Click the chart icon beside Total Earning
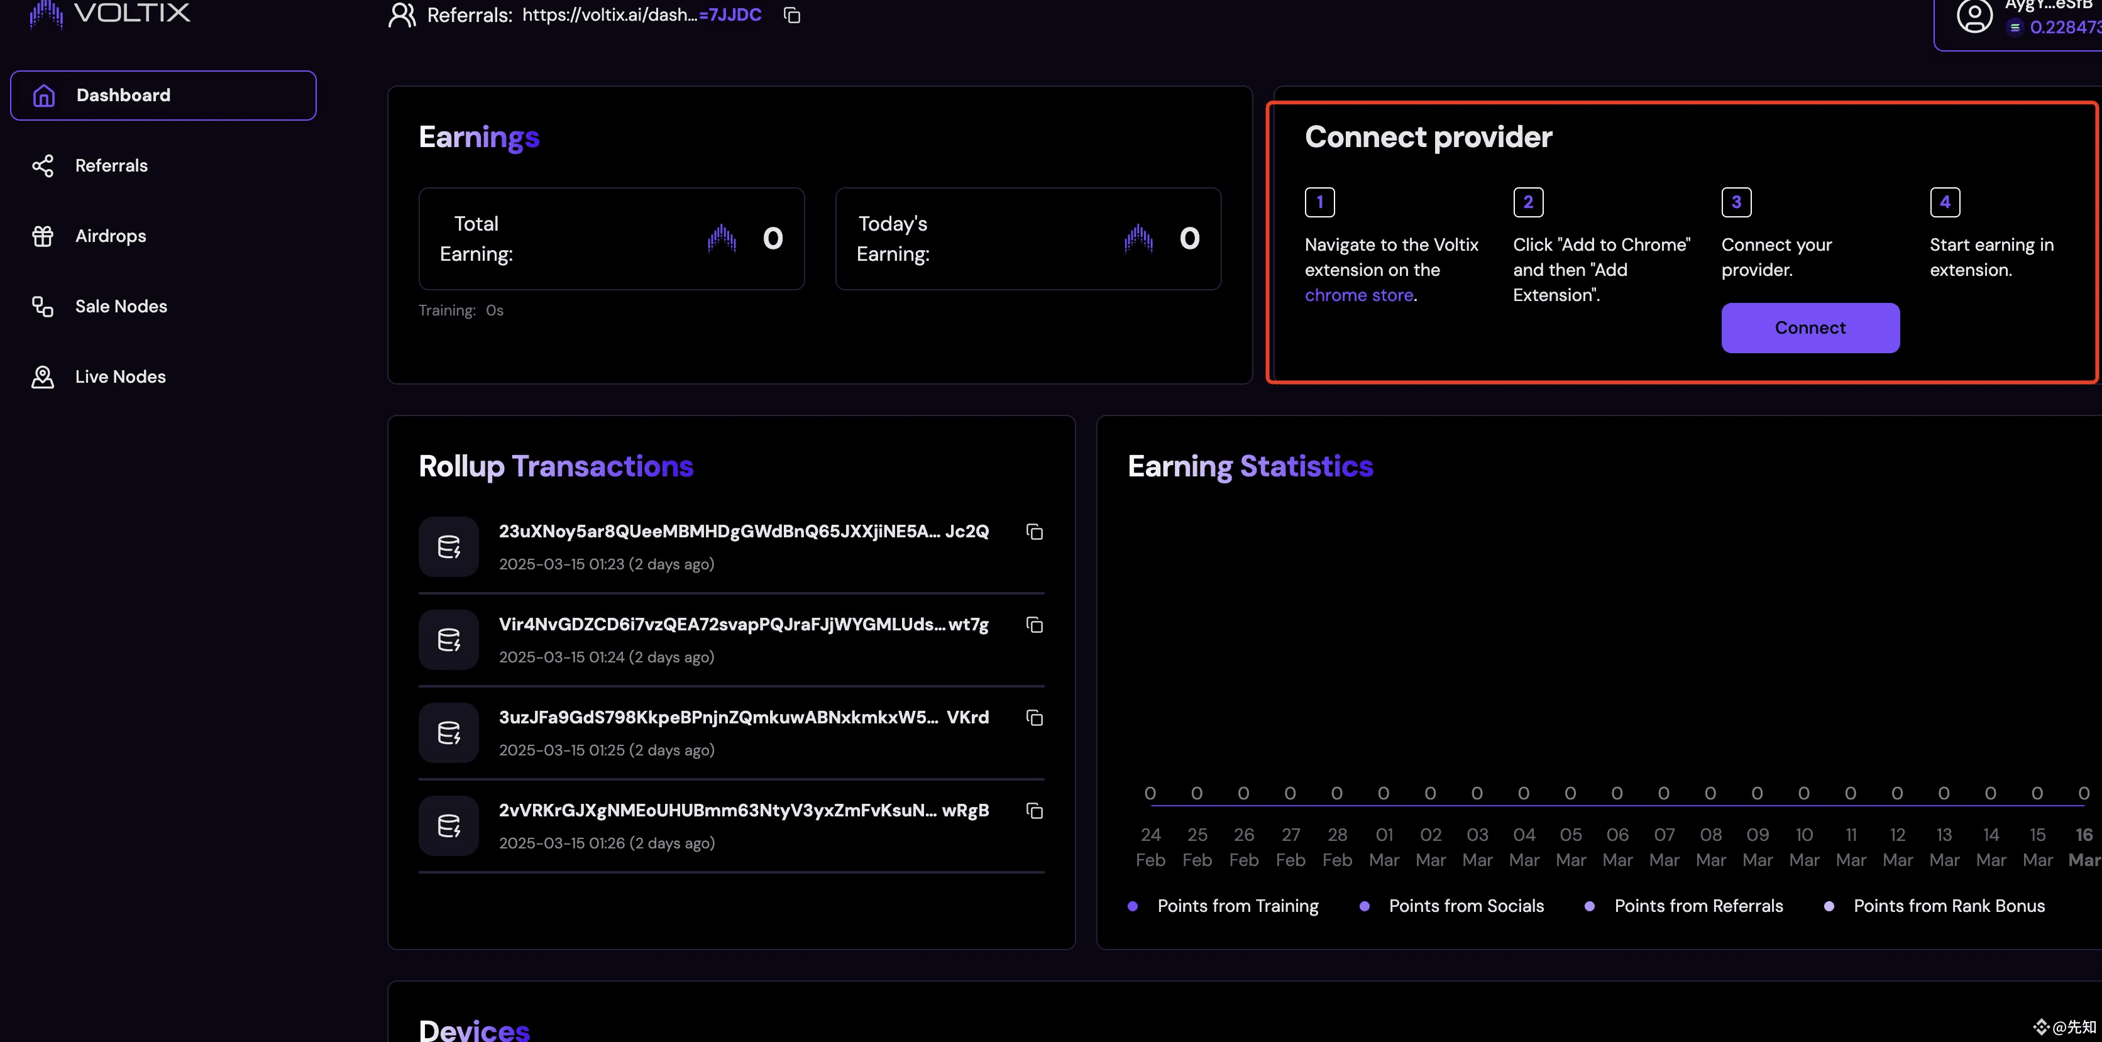 coord(722,238)
